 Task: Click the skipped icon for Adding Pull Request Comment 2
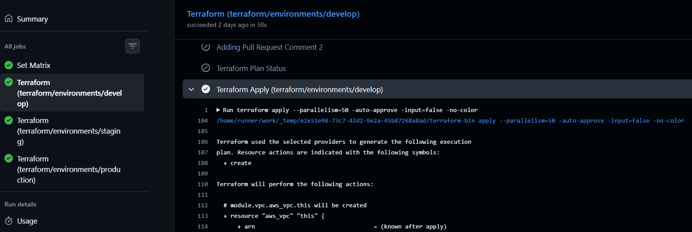click(206, 47)
